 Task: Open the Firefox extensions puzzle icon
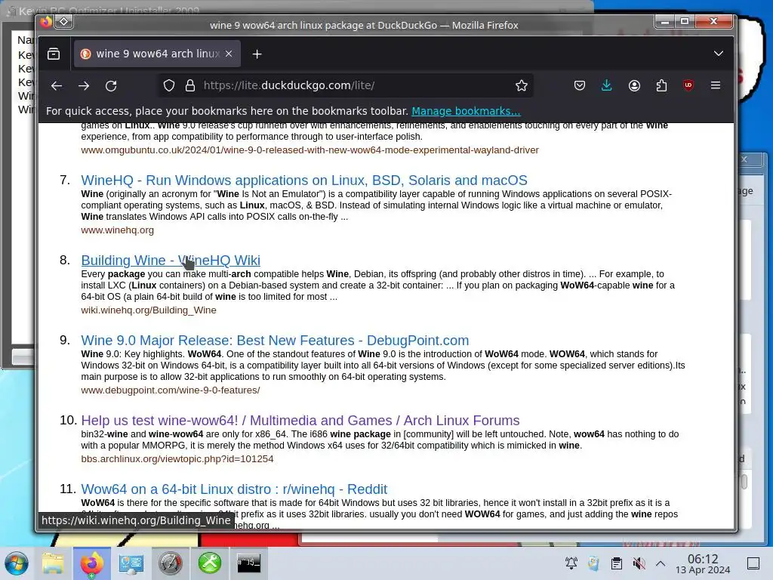pos(661,86)
